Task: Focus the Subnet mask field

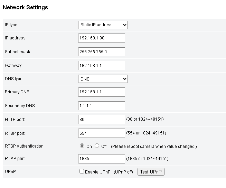Action: click(x=102, y=52)
